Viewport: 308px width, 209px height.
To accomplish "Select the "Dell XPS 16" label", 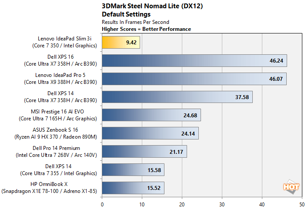I will click(60, 57).
